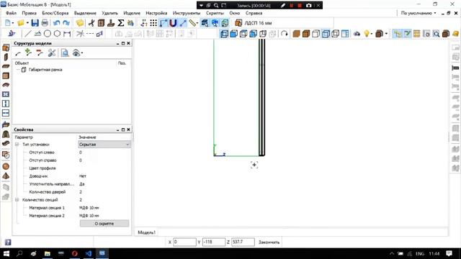Click the first 3D view cube icon
The width and height of the screenshot is (461, 259).
(x=224, y=34)
